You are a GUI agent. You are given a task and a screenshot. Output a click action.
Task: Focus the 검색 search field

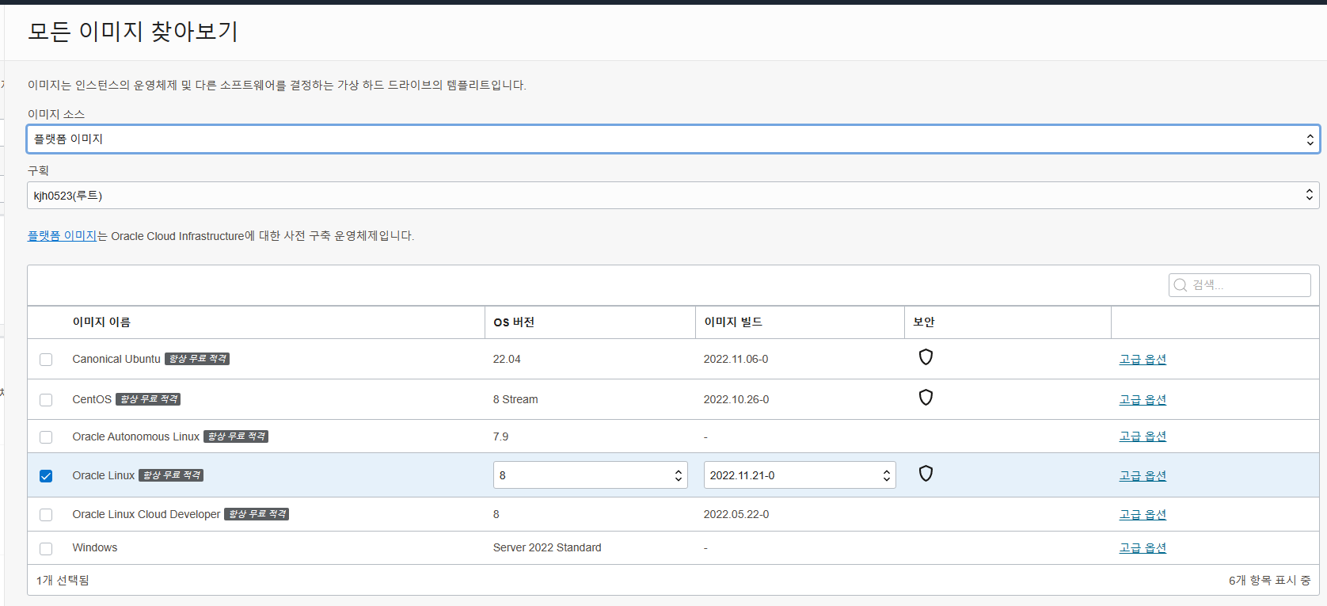[1239, 285]
